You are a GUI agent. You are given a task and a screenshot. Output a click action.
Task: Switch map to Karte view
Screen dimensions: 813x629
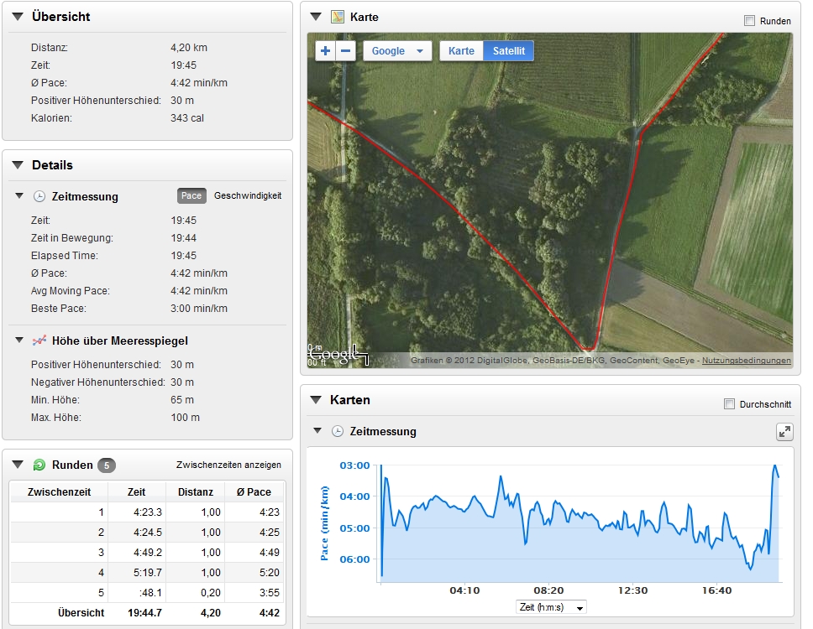[x=461, y=51]
